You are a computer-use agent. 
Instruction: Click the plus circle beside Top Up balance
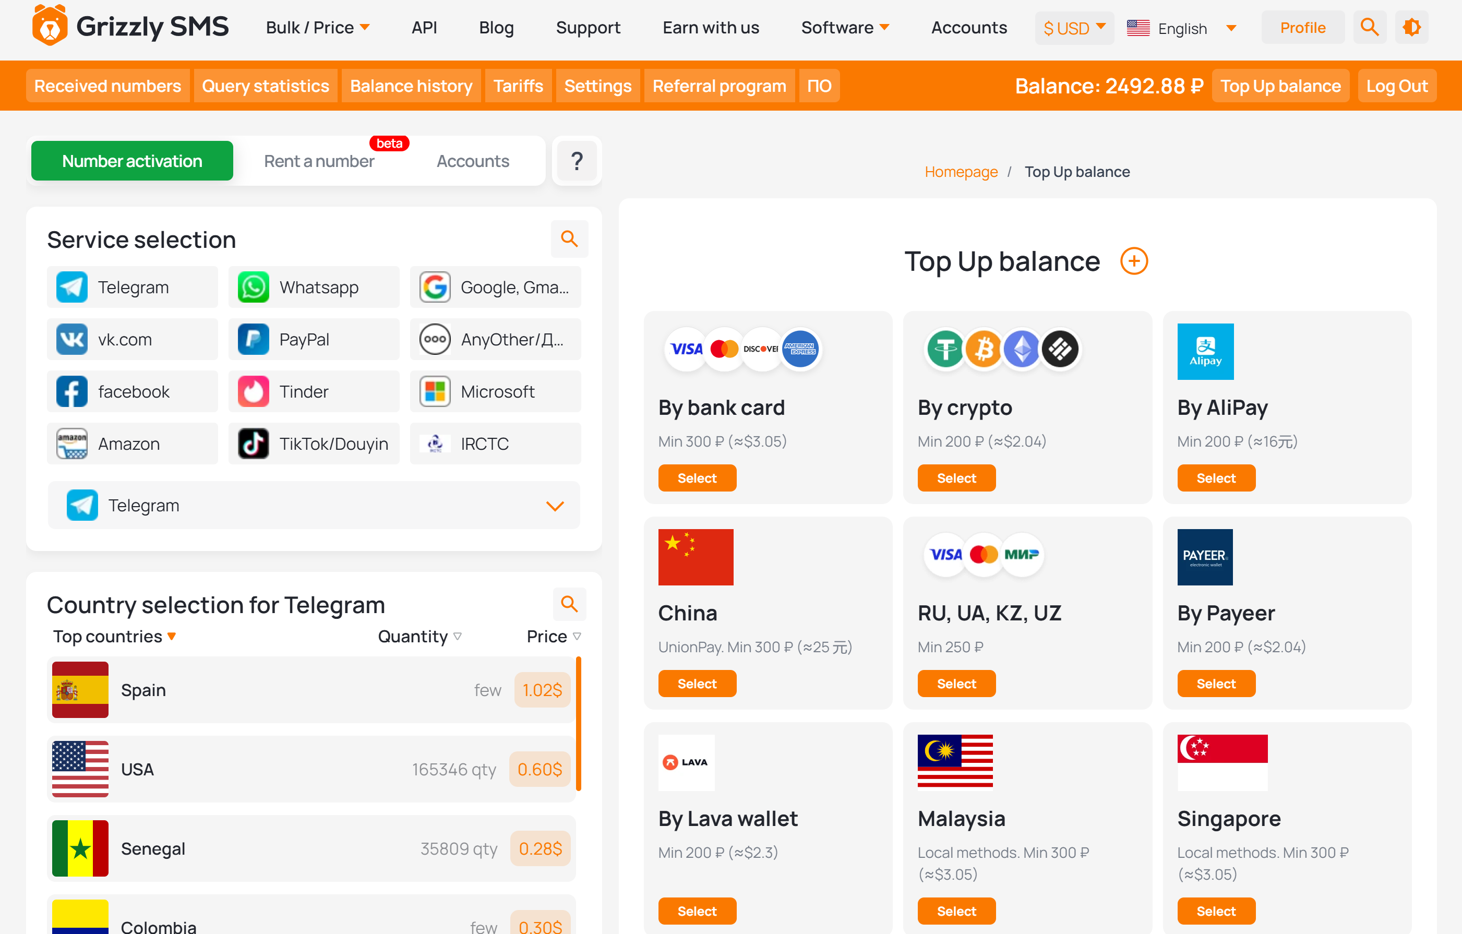pyautogui.click(x=1133, y=261)
